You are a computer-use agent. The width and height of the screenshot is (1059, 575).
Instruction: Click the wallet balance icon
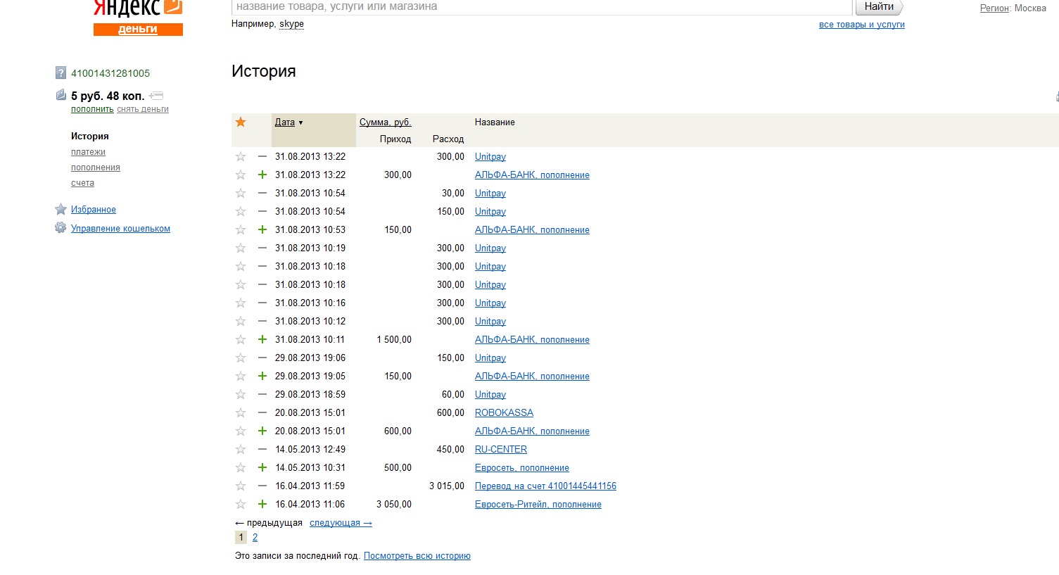pos(61,95)
